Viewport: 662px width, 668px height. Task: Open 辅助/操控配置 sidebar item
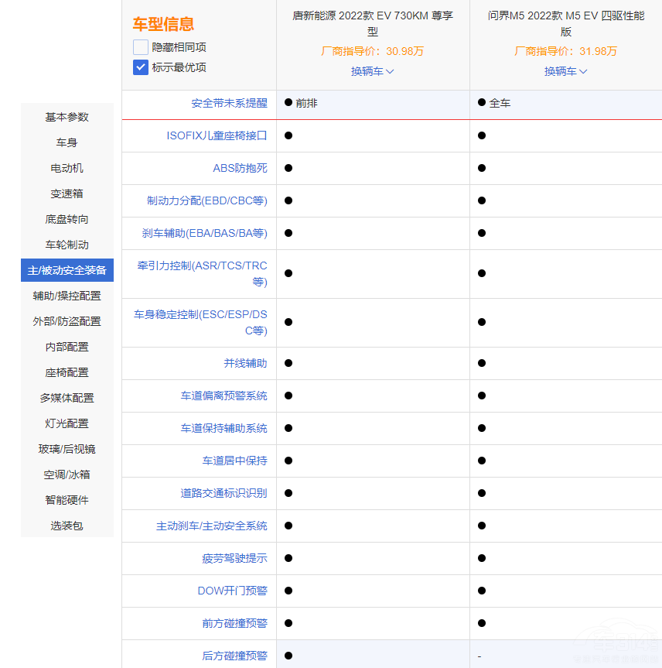click(67, 296)
